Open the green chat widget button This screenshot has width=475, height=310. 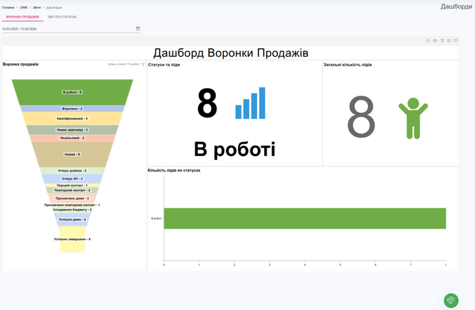(451, 301)
